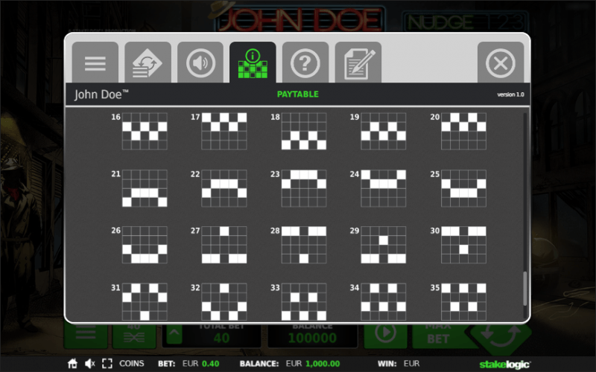This screenshot has height=372, width=596.
Task: Click the John Doe title in panel header
Action: (101, 94)
